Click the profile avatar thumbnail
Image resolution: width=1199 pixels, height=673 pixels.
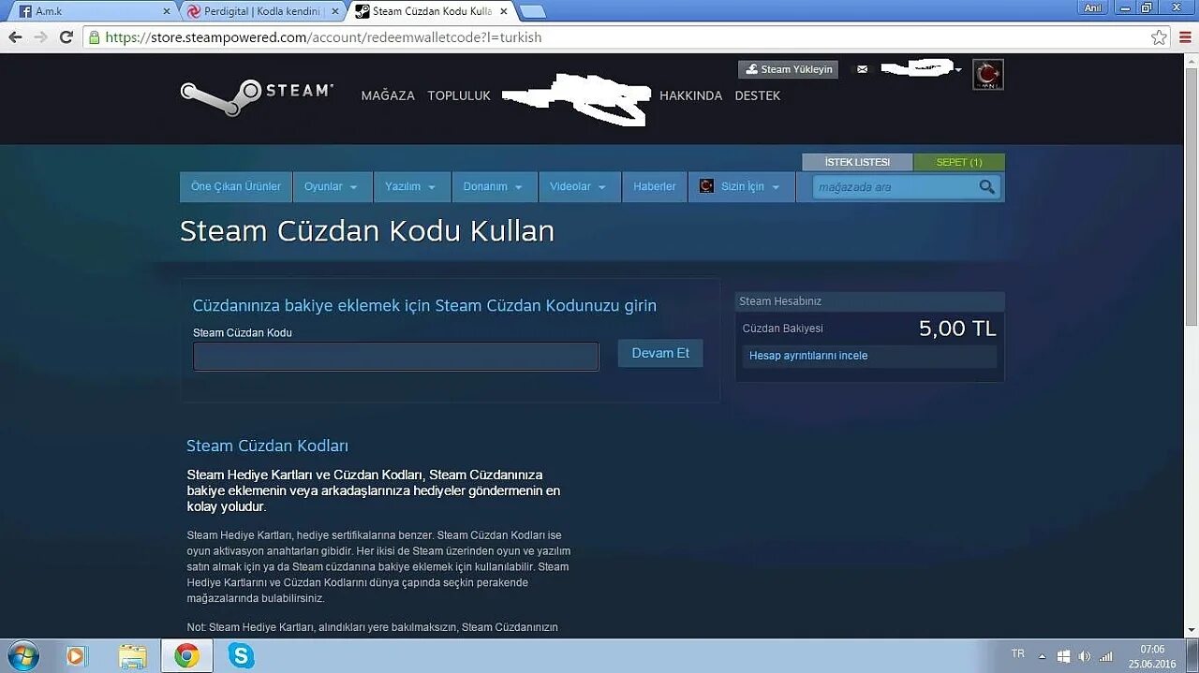pyautogui.click(x=987, y=75)
